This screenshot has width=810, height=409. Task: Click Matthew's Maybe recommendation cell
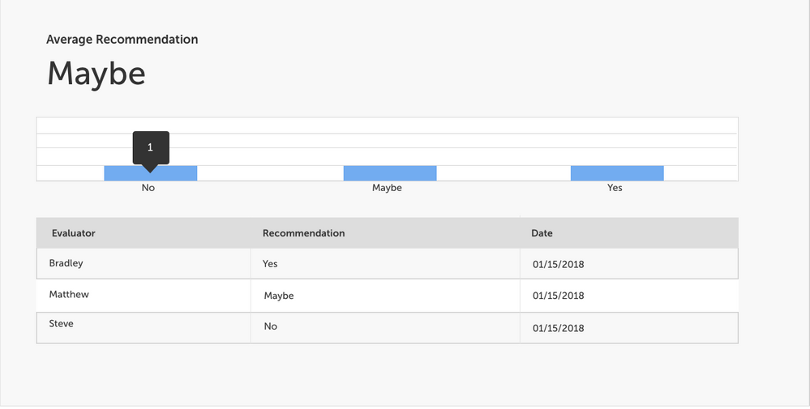point(279,296)
